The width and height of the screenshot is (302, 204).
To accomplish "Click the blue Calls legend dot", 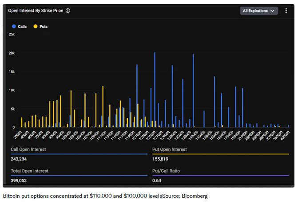I will [x=14, y=27].
